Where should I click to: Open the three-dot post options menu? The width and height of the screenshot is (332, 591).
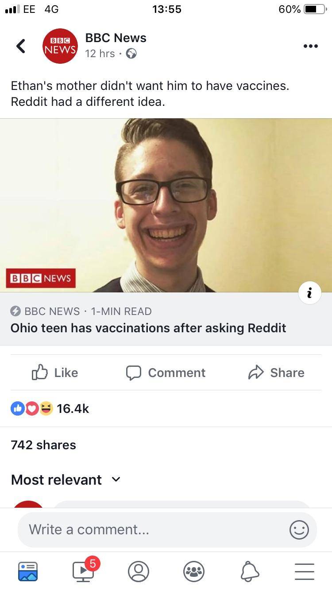tap(310, 46)
